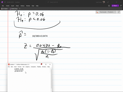This screenshot has height=92, width=123.
Task: Switch to the Home tab in OneNote
Action: pyautogui.click(x=8, y=6)
